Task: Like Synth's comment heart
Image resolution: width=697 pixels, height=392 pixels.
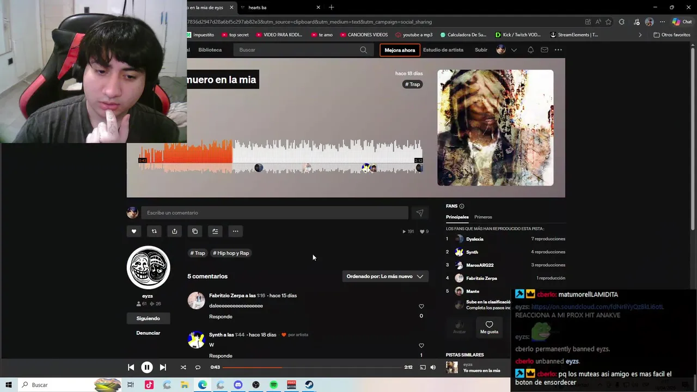Action: 421,346
